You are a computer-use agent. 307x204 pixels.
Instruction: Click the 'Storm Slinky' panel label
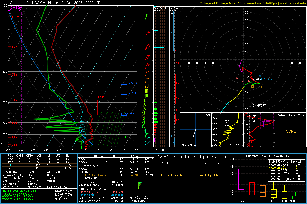189,145
